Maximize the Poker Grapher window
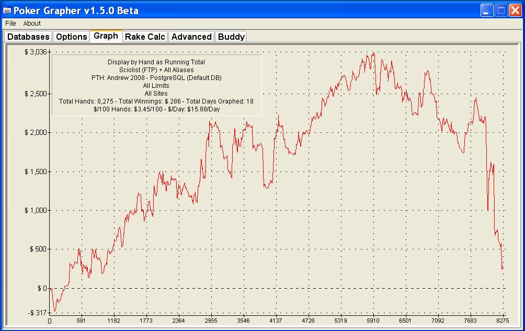 click(x=500, y=10)
